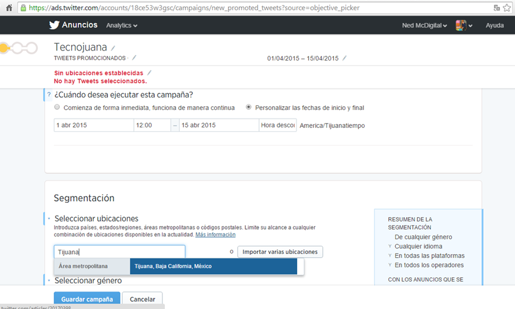The height and width of the screenshot is (309, 515).
Task: Click the start time field 12:00
Action: pyautogui.click(x=152, y=125)
